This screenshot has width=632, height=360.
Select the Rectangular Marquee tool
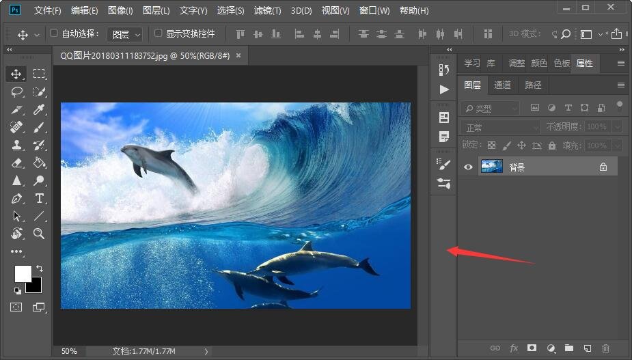pyautogui.click(x=39, y=74)
